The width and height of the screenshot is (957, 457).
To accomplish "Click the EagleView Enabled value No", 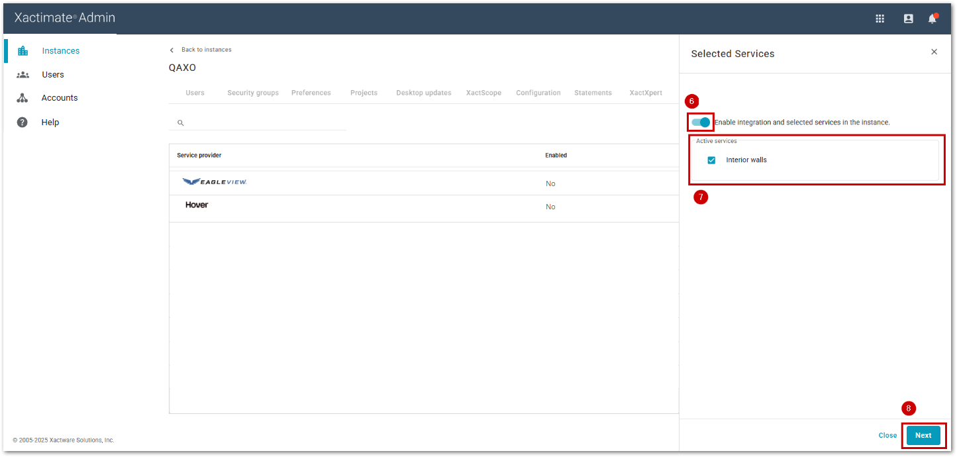I will pyautogui.click(x=550, y=184).
